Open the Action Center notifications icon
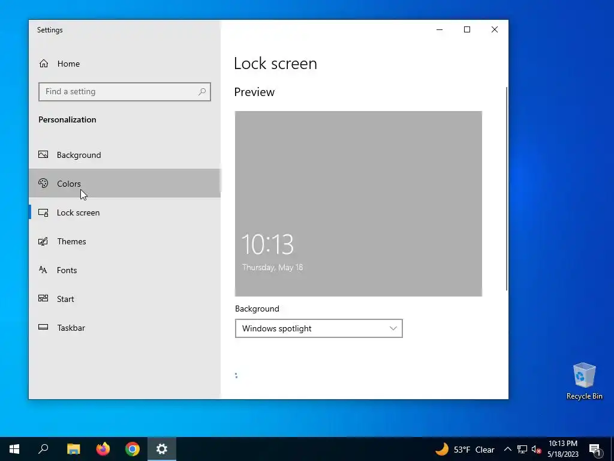Screen dimensions: 614x461 (x=595, y=449)
